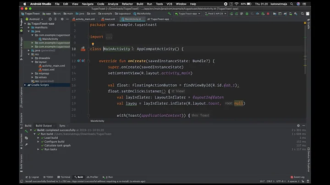Screen dimensions: 330x185
Task: Click the Profile app gauge icon
Action: tap(258, 14)
